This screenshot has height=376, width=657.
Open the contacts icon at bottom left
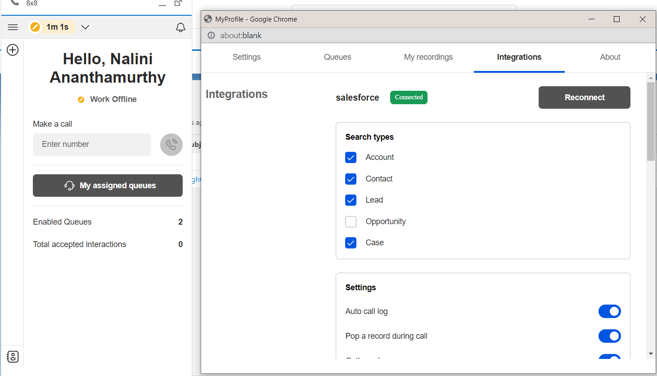click(13, 356)
